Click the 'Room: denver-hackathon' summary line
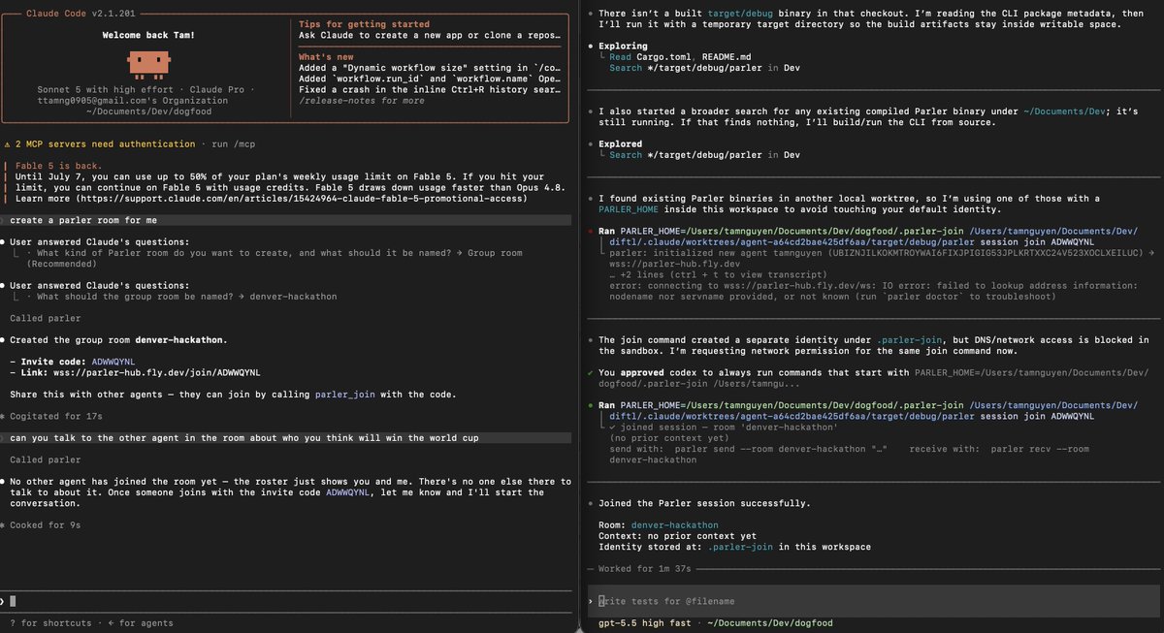 (659, 524)
